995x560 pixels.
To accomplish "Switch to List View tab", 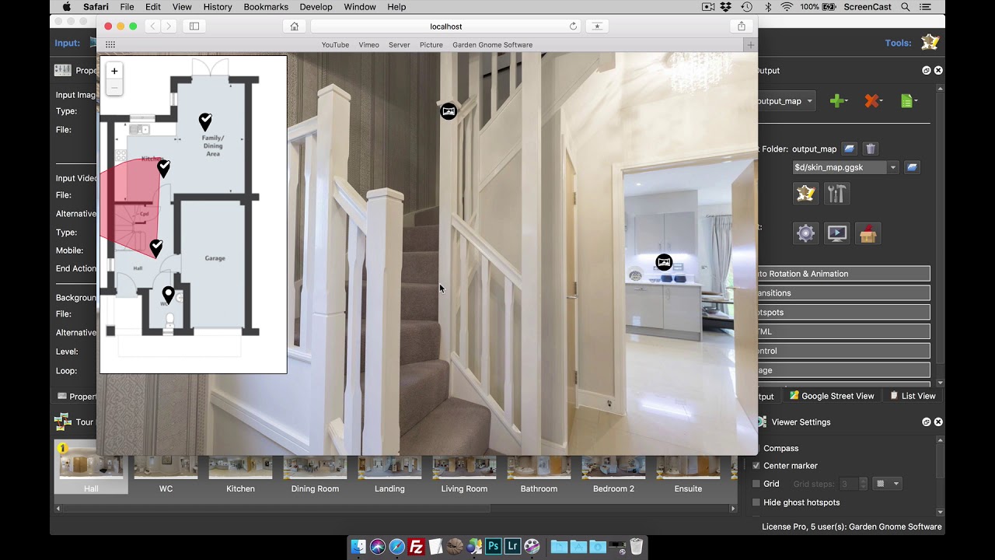I will click(913, 396).
